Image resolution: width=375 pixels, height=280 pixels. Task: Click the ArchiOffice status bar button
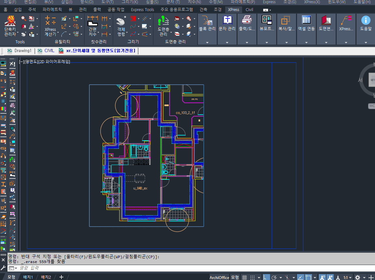(x=219, y=277)
